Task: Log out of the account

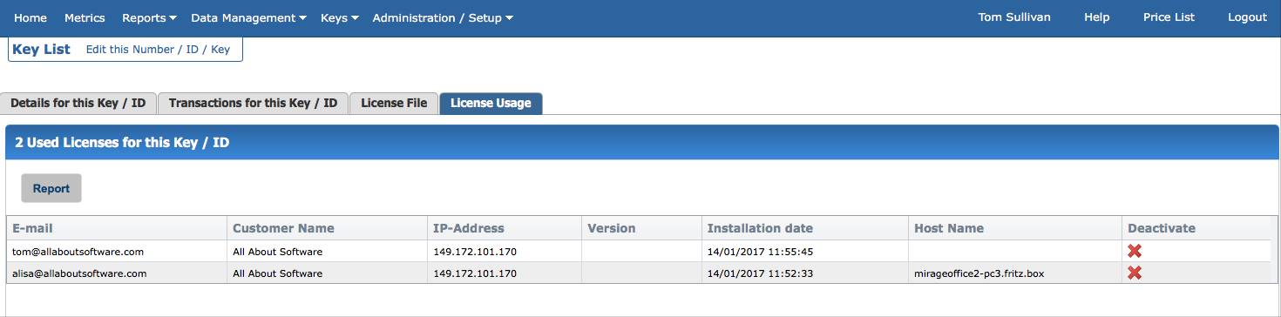Action: point(1247,17)
